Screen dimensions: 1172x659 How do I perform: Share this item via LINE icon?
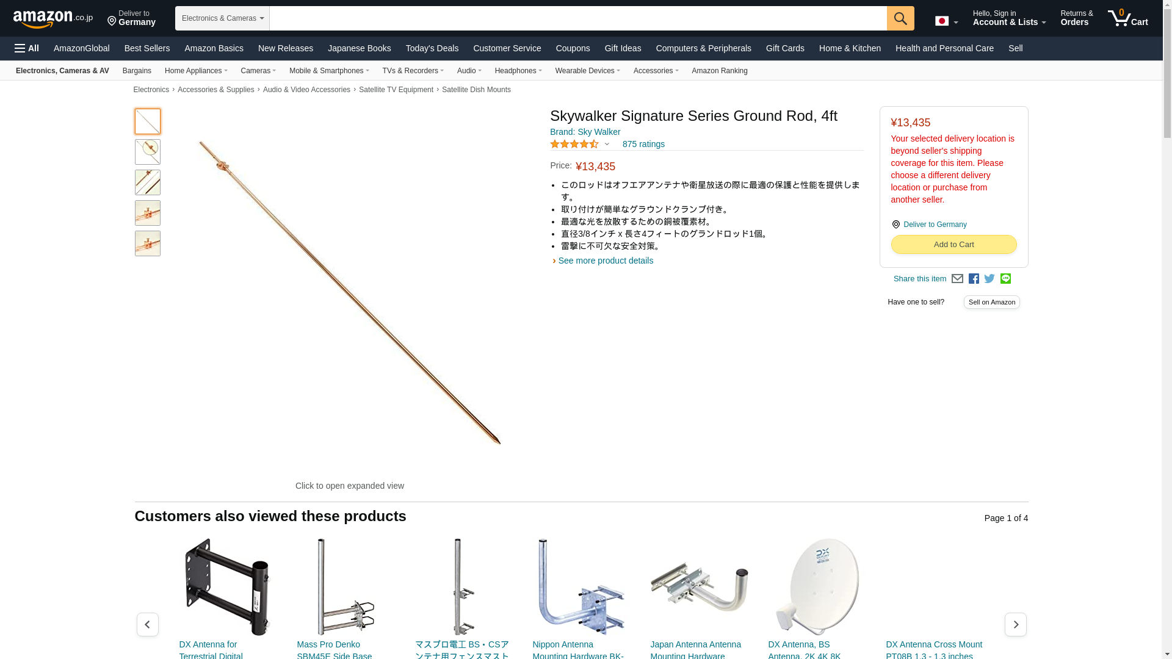tap(1005, 279)
